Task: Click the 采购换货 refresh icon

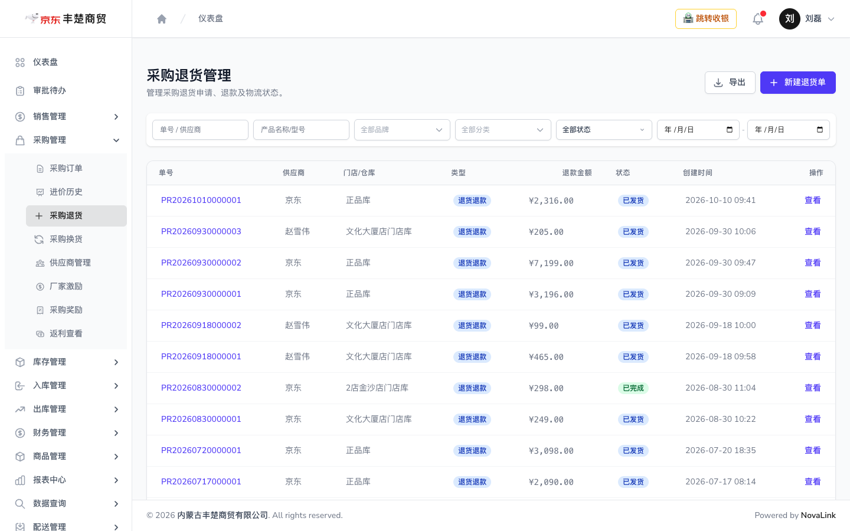Action: pos(39,240)
